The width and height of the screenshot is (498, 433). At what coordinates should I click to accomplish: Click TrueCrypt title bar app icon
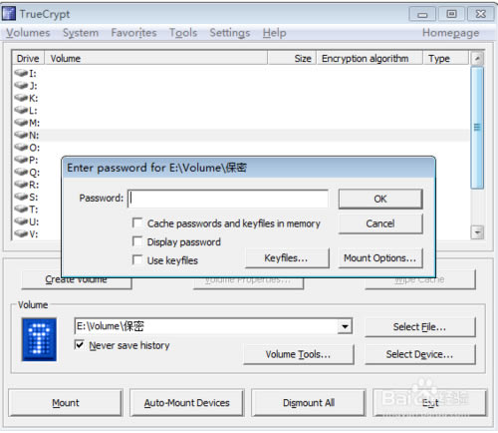pyautogui.click(x=9, y=14)
